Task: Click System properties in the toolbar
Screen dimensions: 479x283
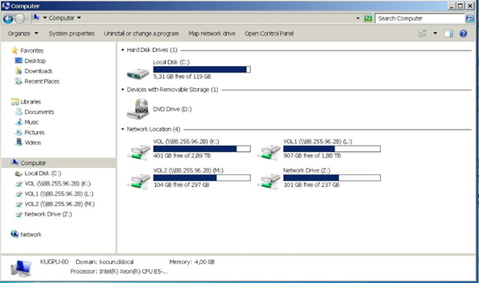Action: 71,34
